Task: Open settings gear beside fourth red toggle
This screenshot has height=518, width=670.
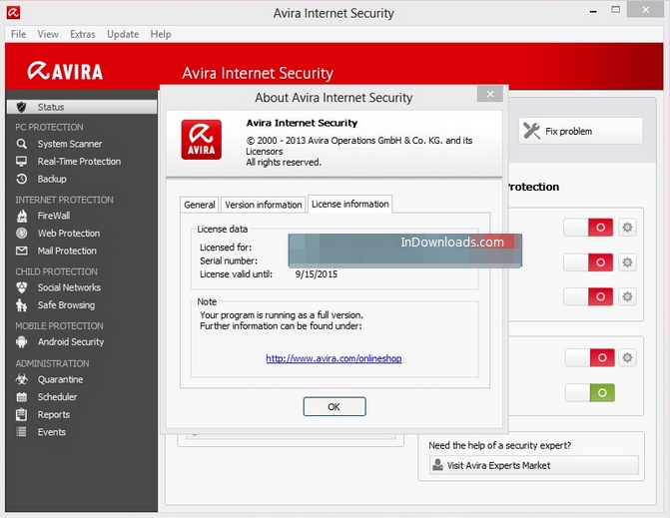Action: (x=627, y=357)
